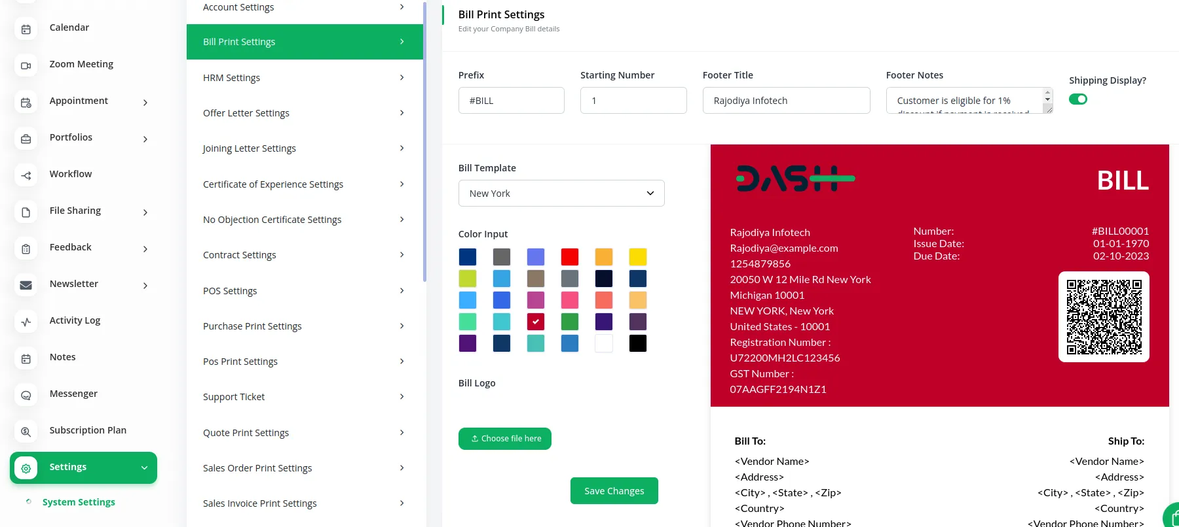Click the Calendar icon in sidebar
The image size is (1179, 527).
point(26,28)
